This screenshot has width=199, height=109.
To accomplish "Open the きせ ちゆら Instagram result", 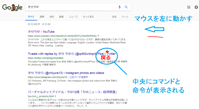I will pyautogui.click(x=66, y=73).
